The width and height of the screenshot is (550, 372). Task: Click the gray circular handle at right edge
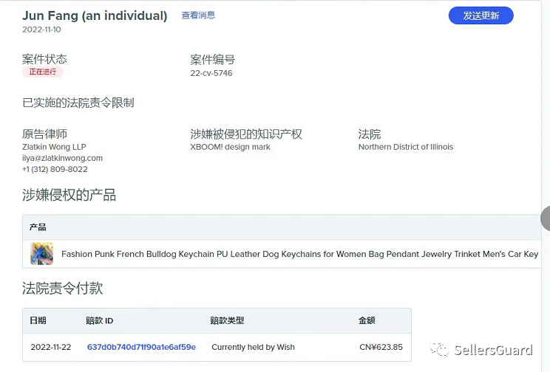coord(547,218)
